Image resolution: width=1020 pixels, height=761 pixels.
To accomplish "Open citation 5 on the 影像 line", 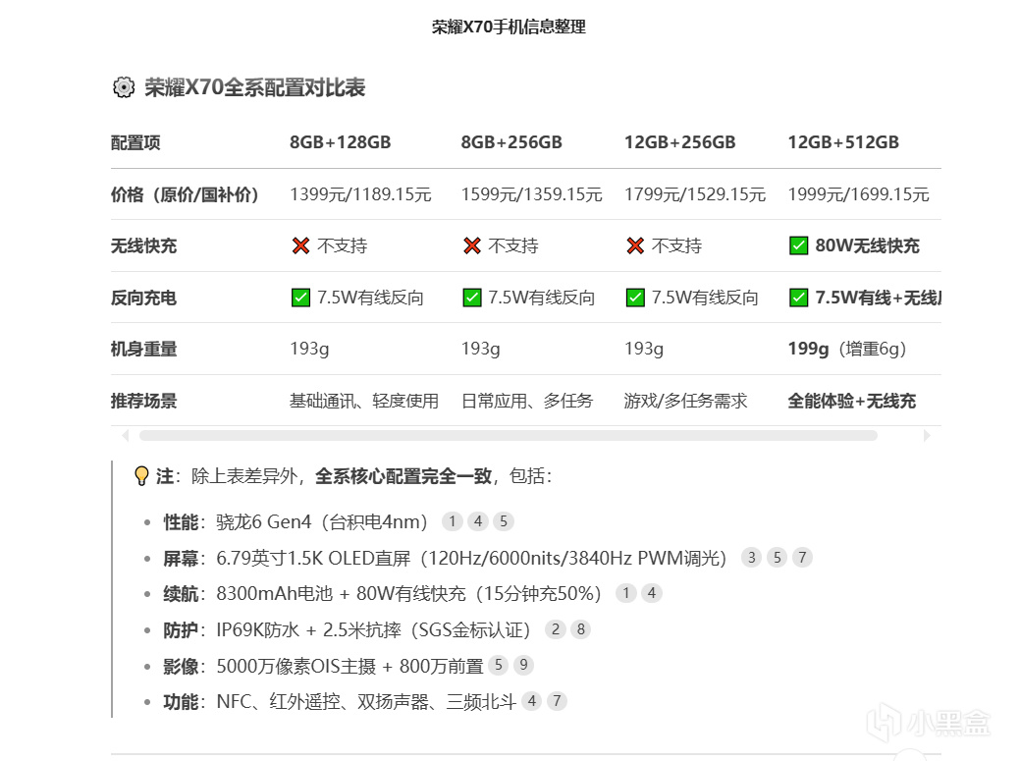I will click(499, 665).
